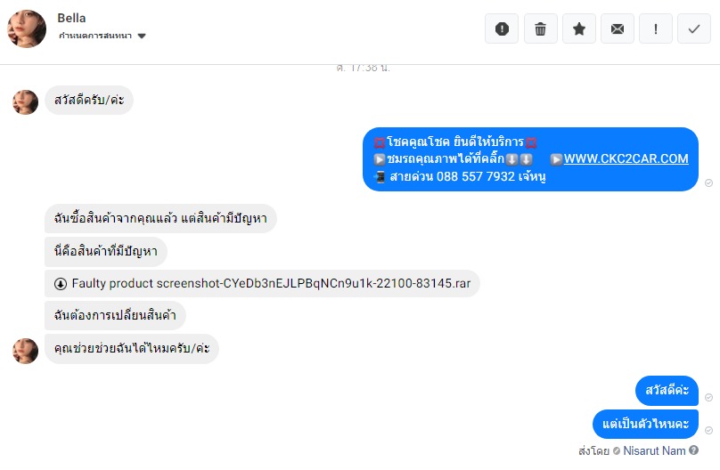Delete conversation with the trash icon
The height and width of the screenshot is (470, 720).
coord(541,28)
